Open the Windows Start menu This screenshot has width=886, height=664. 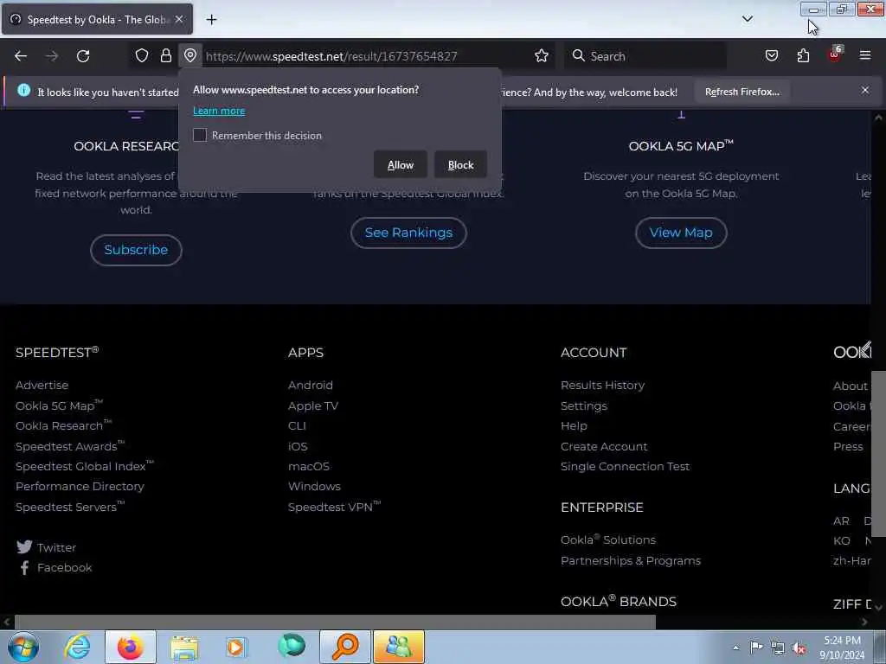pos(23,647)
